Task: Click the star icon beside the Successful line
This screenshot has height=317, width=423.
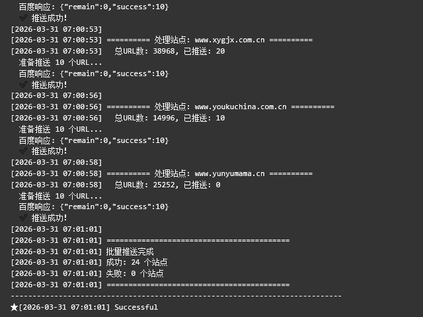Action: click(x=15, y=307)
